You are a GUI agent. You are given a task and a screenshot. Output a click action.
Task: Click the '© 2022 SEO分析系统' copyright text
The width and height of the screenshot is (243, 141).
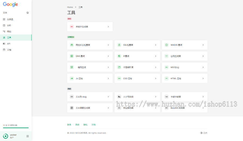(x=87, y=133)
